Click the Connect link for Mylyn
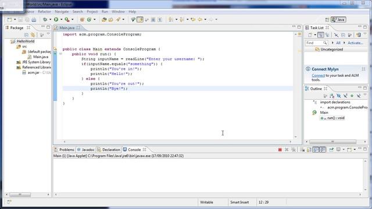372x209 pixels. tap(318, 75)
